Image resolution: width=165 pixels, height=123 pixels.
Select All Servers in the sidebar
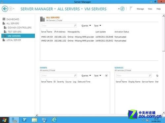click(13, 23)
